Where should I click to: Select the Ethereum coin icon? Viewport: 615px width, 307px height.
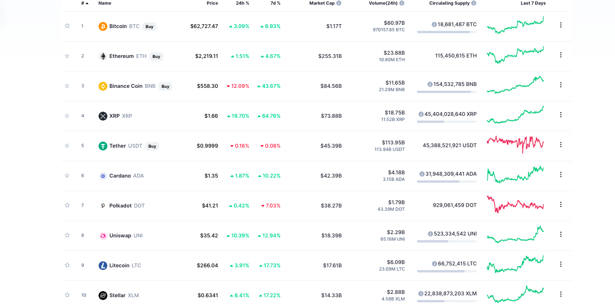(x=103, y=56)
